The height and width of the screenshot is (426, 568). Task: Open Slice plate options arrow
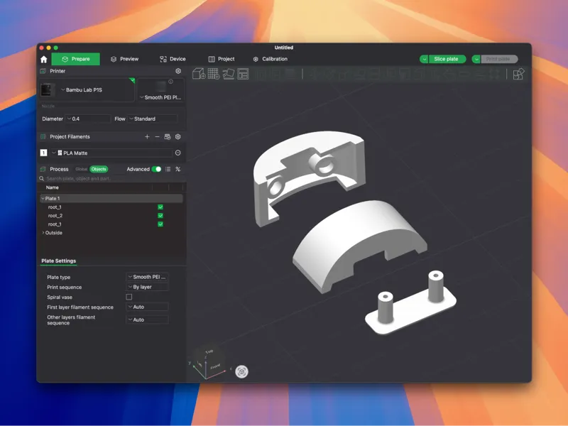click(x=423, y=59)
